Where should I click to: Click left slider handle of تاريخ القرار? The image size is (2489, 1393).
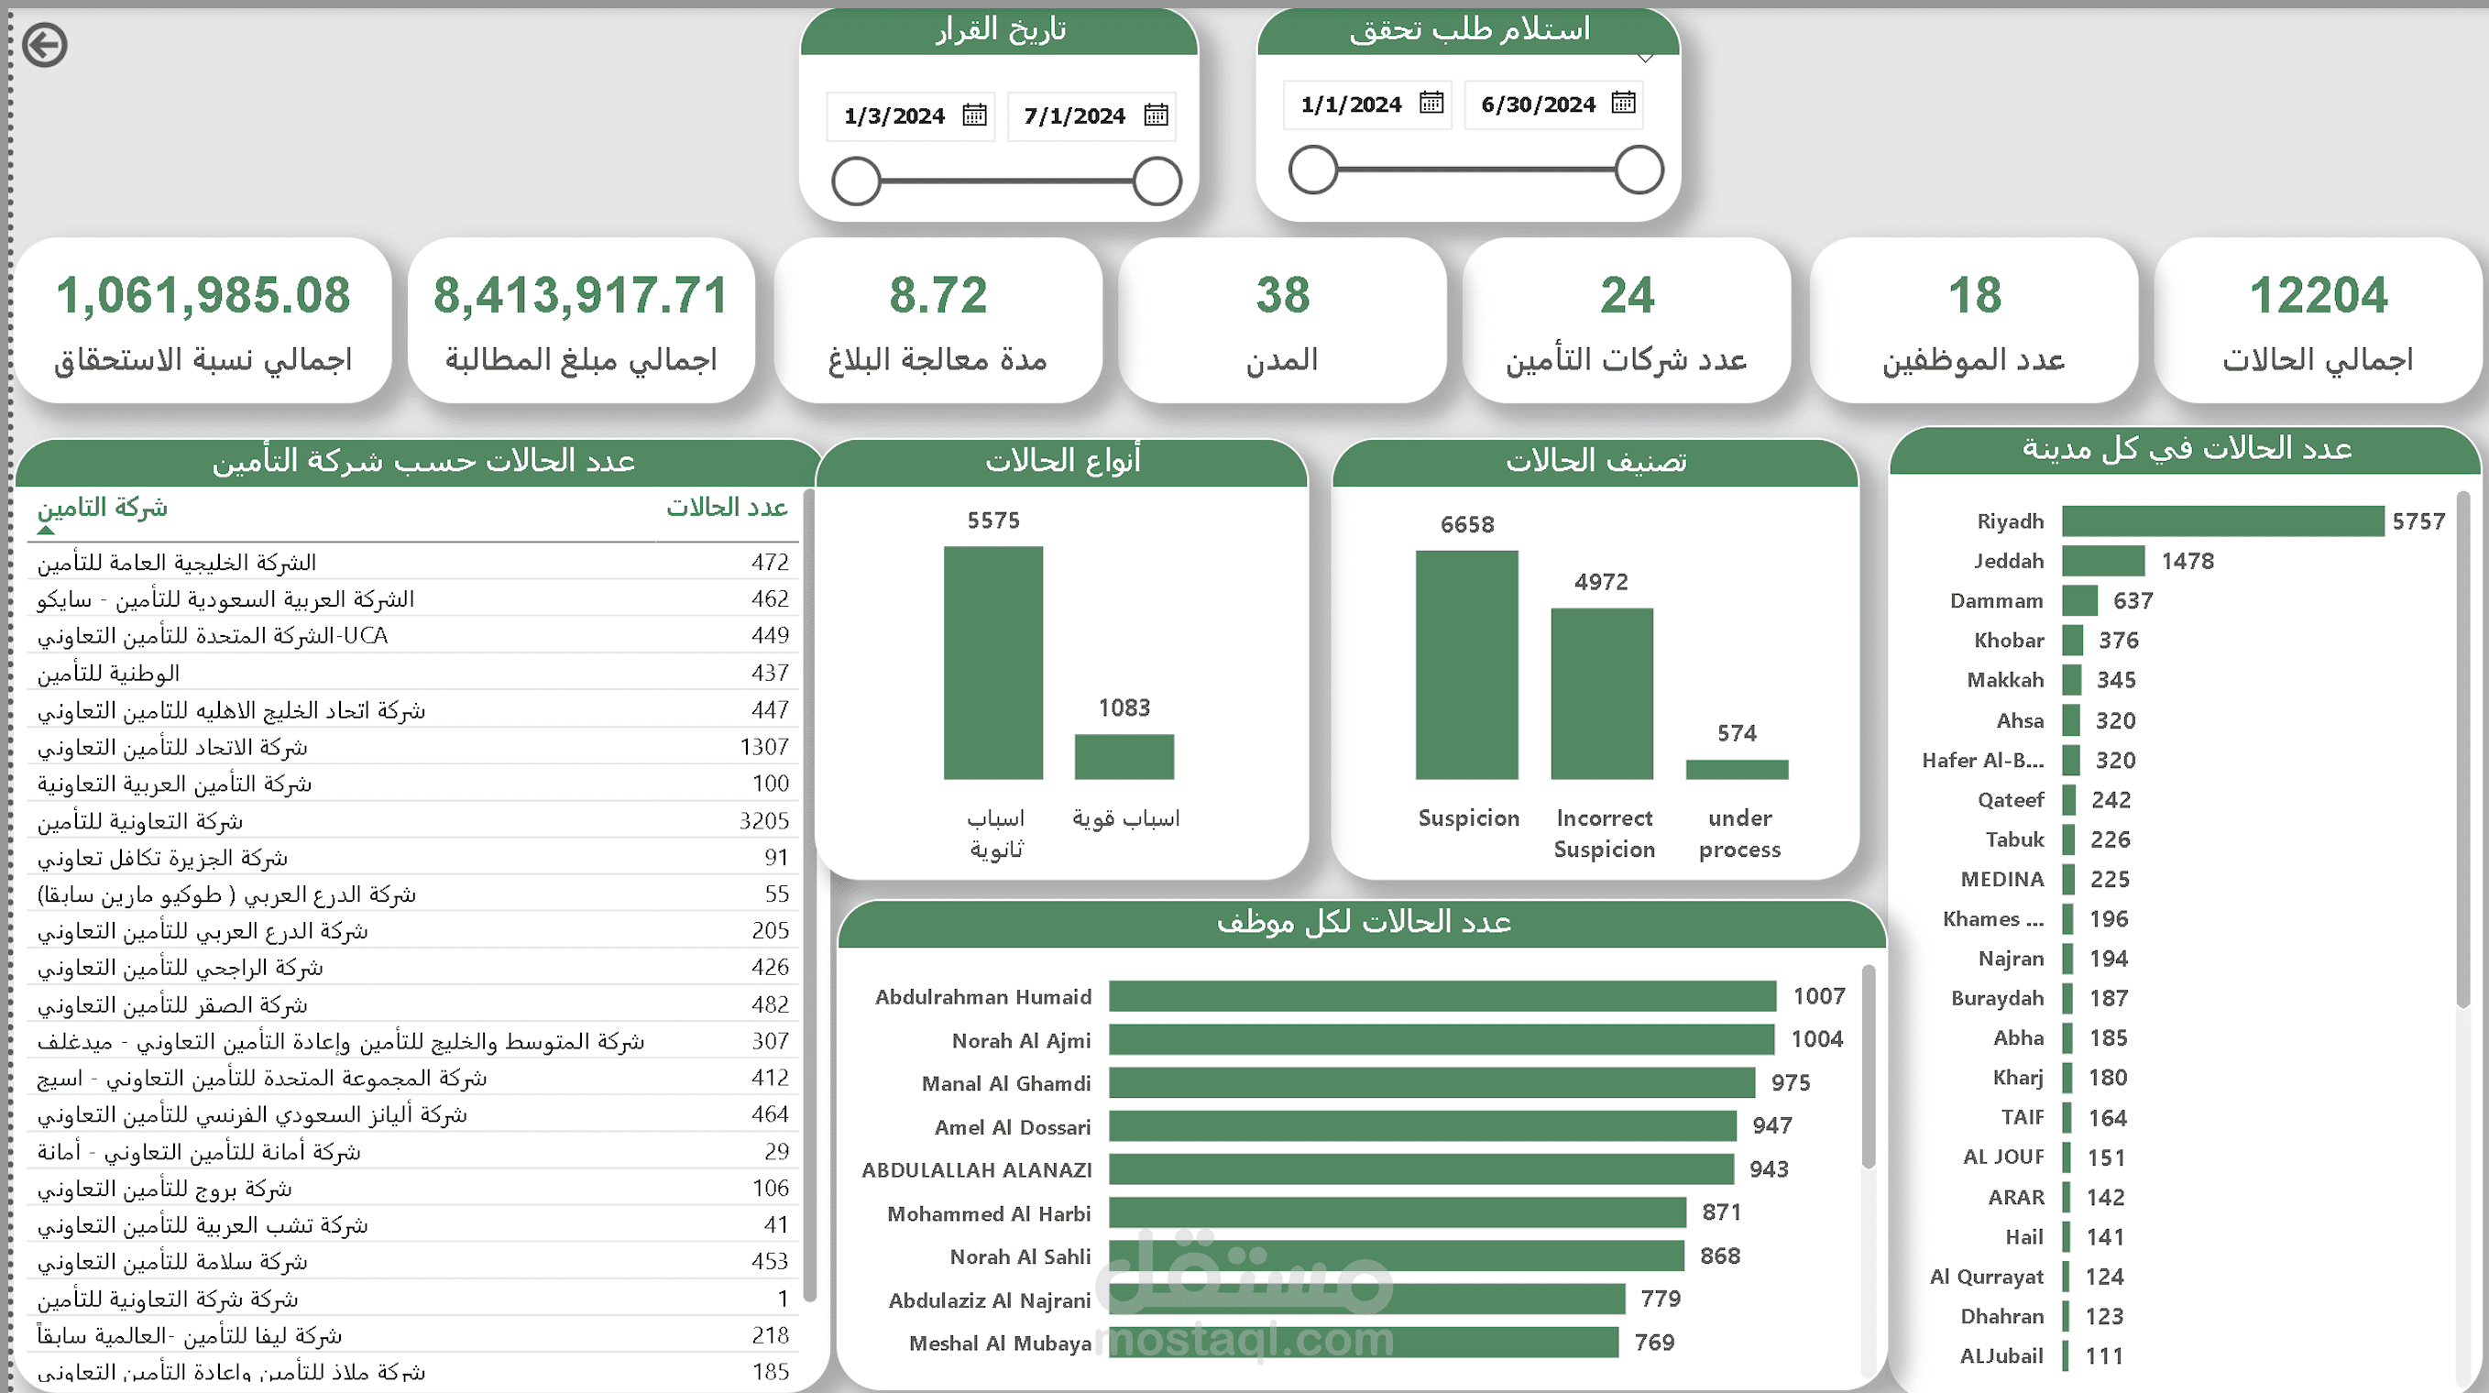click(x=856, y=181)
